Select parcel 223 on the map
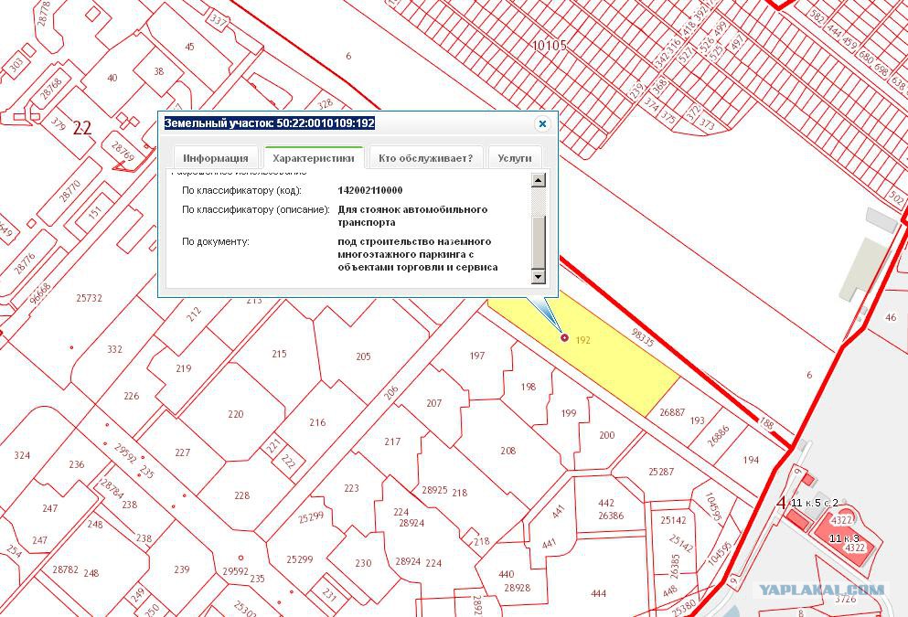 (351, 488)
